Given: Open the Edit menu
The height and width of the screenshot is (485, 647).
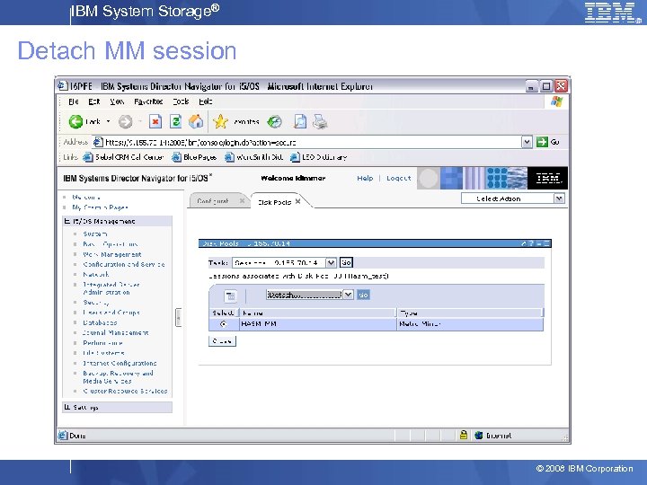Looking at the screenshot, I should coord(94,101).
